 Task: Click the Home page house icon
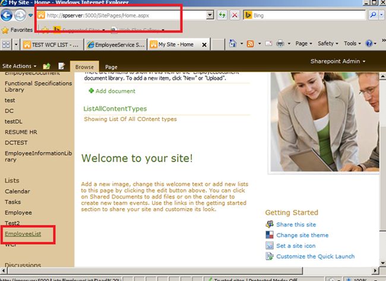233,43
